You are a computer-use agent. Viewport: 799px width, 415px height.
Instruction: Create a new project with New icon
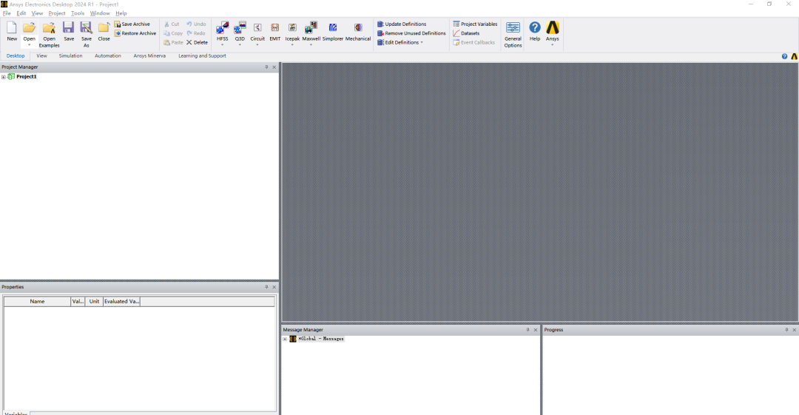point(12,27)
